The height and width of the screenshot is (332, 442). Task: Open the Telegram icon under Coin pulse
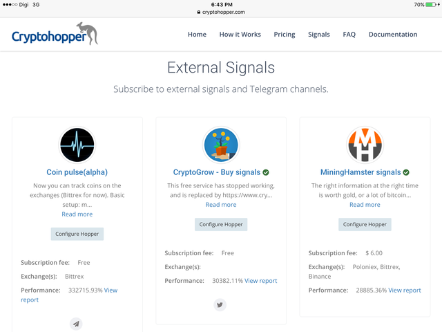(x=77, y=323)
